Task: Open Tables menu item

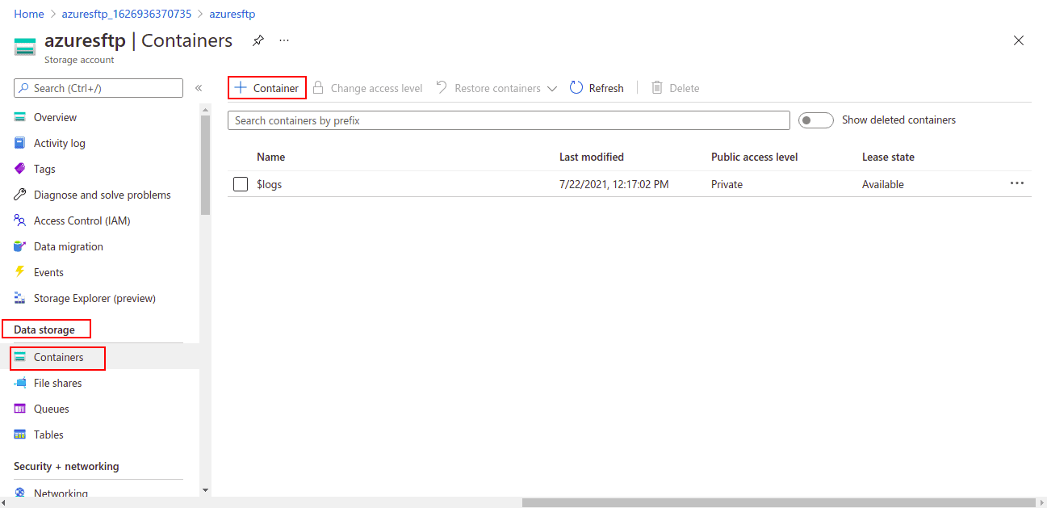Action: 48,435
